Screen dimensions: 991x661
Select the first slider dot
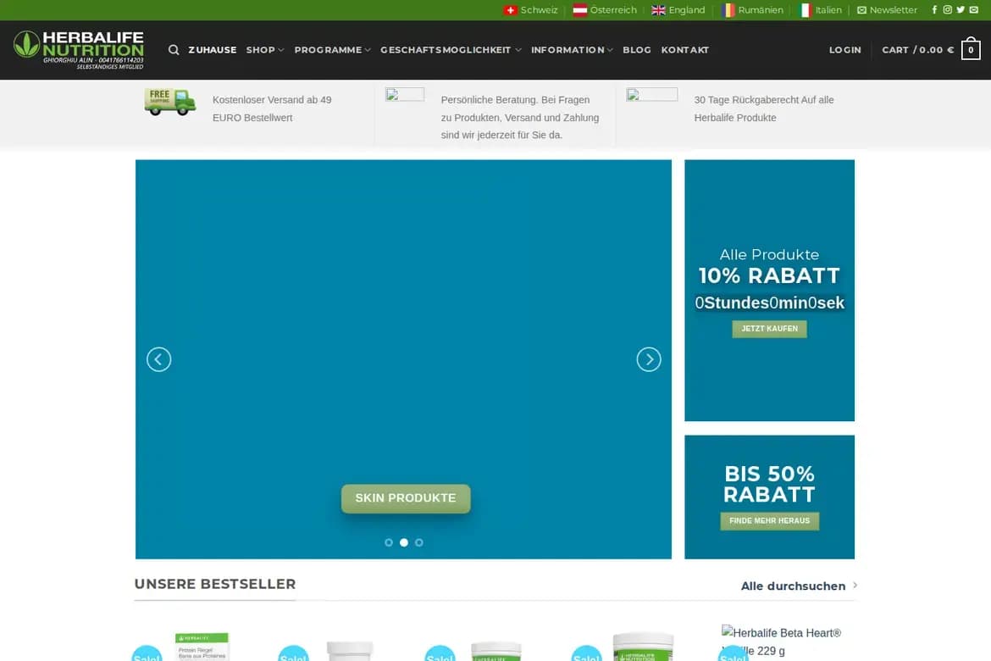point(389,542)
